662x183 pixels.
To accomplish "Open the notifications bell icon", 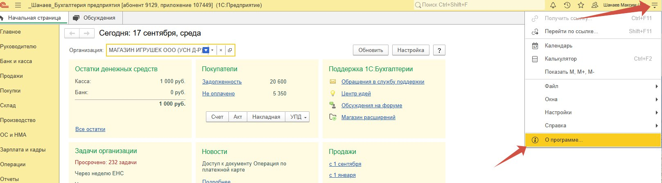I will point(553,5).
